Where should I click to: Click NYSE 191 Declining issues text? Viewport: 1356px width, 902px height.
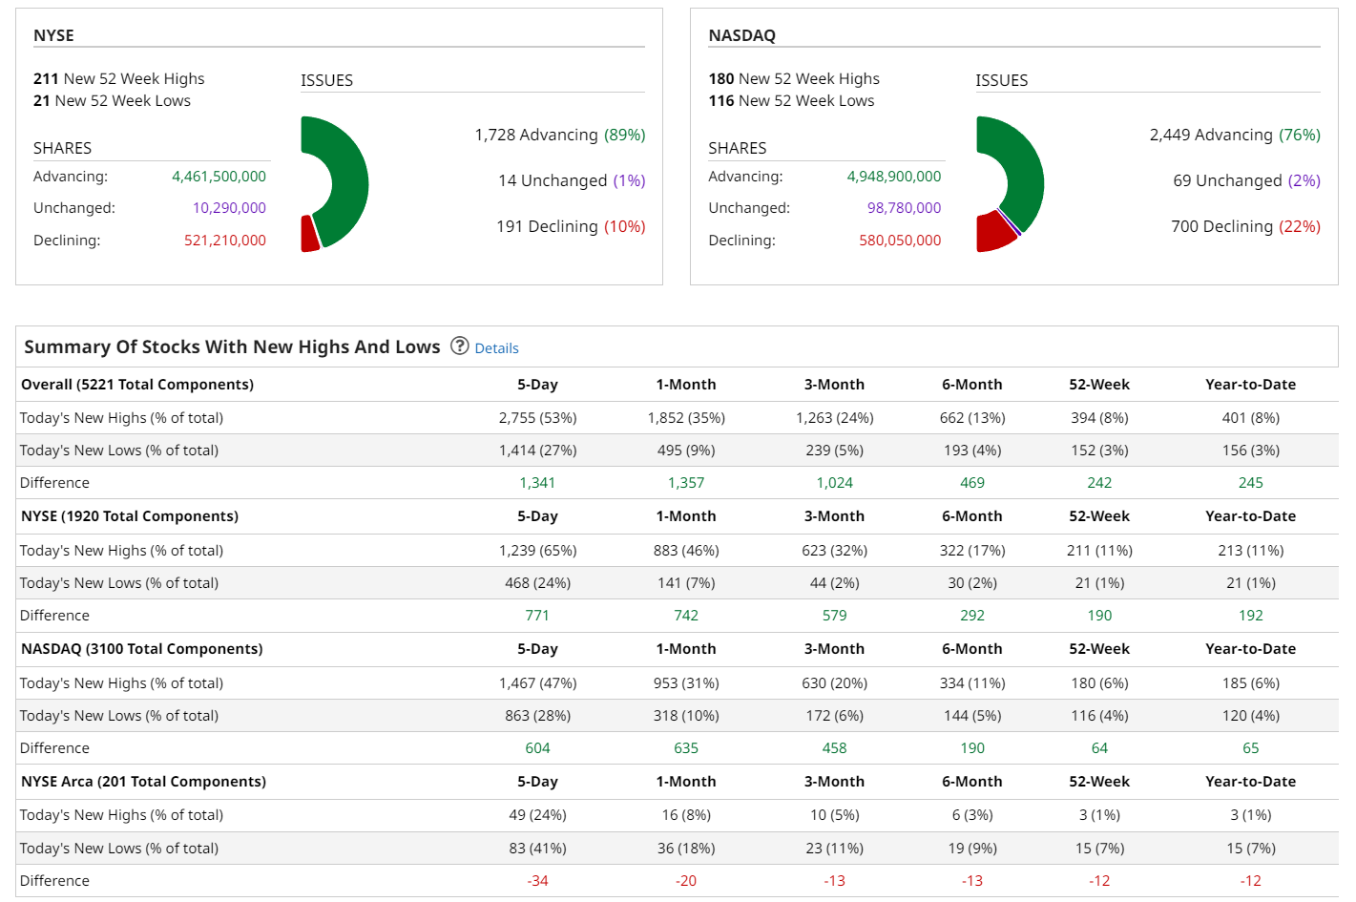(571, 226)
